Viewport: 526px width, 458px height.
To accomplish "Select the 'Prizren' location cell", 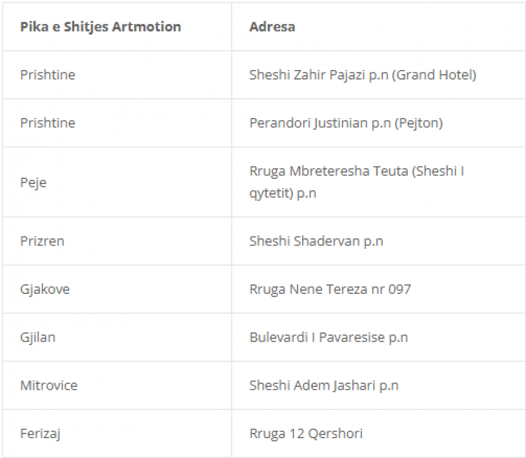I will [x=42, y=241].
